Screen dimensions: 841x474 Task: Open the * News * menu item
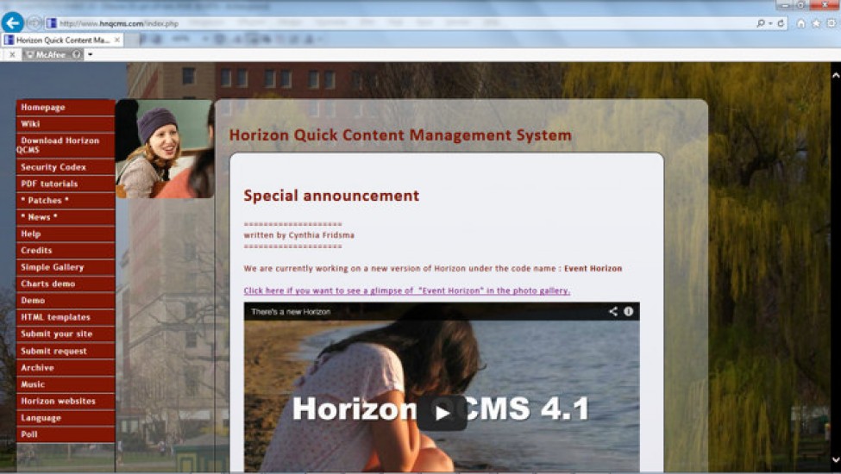click(66, 217)
